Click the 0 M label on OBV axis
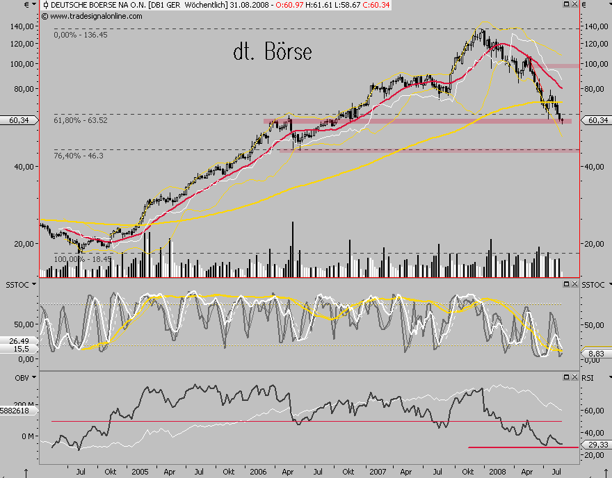Image resolution: width=612 pixels, height=478 pixels. point(27,436)
